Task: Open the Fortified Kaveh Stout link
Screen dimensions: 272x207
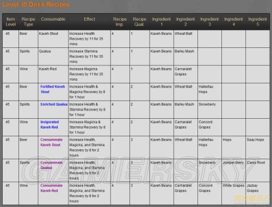Action: point(53,89)
